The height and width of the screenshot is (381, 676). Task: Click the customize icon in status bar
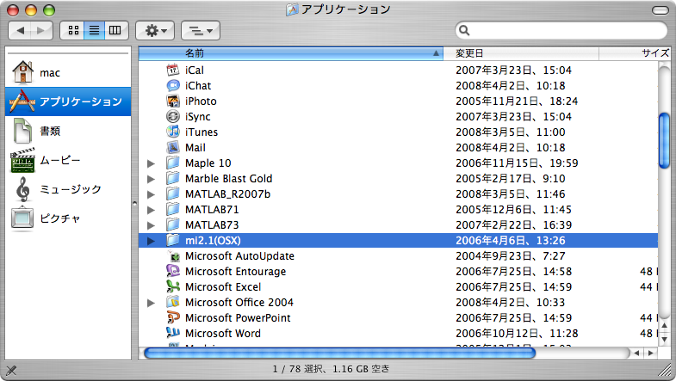coord(11,370)
